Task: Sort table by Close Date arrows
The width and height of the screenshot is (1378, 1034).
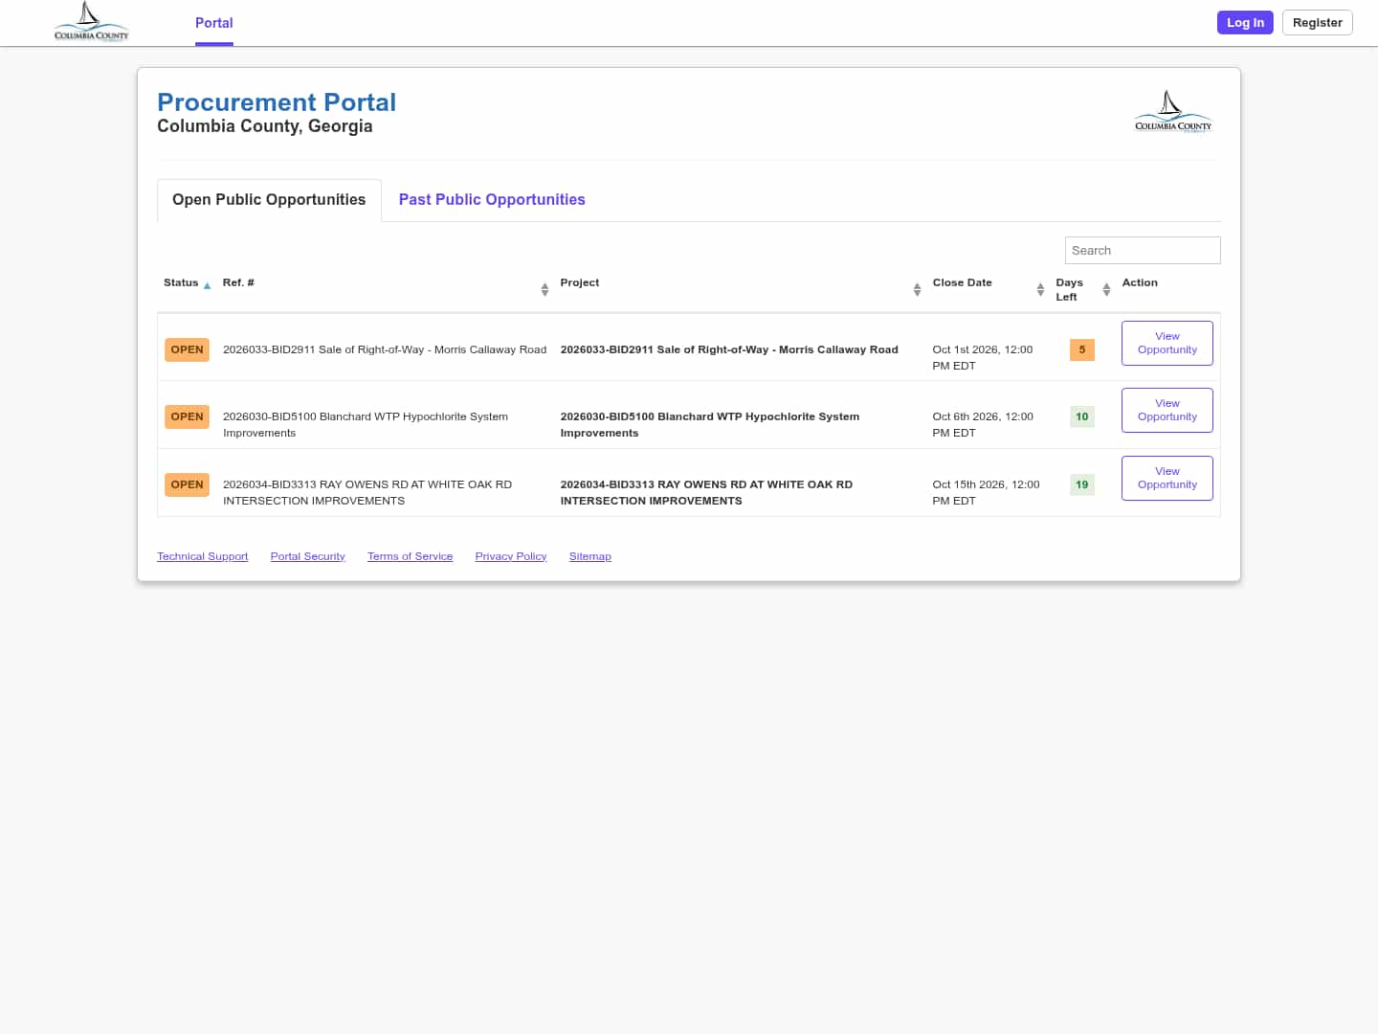Action: point(1040,289)
